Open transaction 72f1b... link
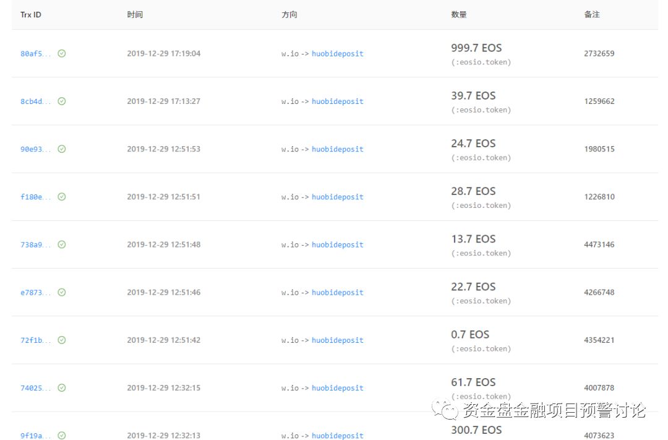The width and height of the screenshot is (668, 440). (x=35, y=340)
